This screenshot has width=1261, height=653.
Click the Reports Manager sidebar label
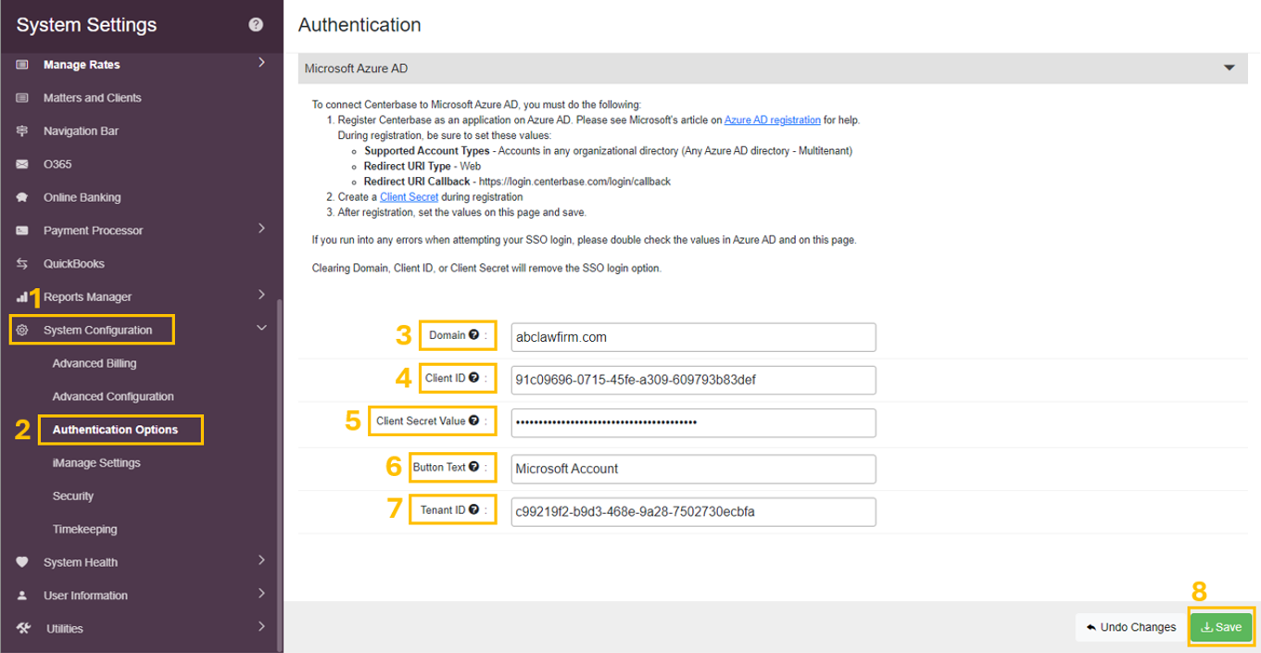tap(87, 297)
